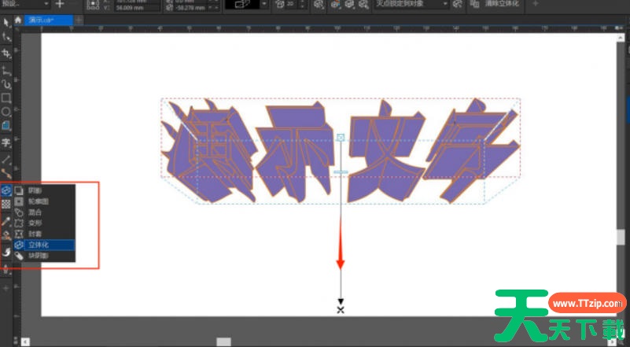
Task: Select the Connector tool
Action: (x=6, y=174)
